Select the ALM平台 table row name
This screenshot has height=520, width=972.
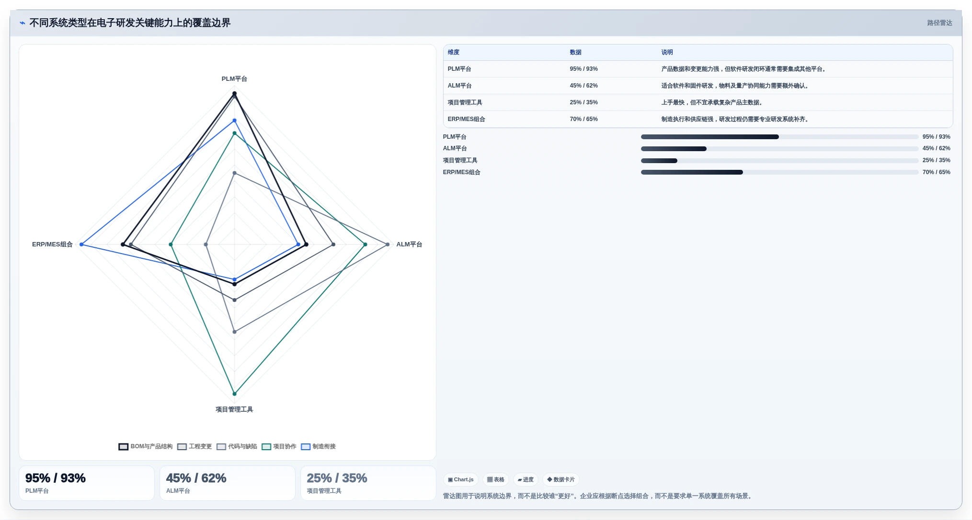pos(459,86)
